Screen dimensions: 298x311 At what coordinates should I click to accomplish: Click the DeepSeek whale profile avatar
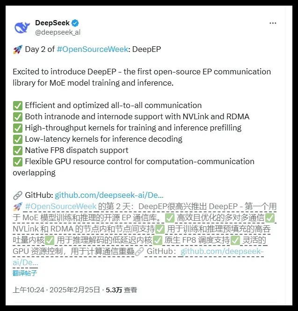pos(22,28)
